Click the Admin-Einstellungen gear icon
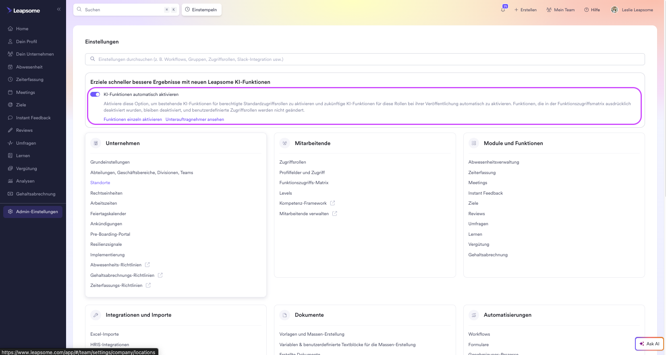This screenshot has width=666, height=355. 10,212
